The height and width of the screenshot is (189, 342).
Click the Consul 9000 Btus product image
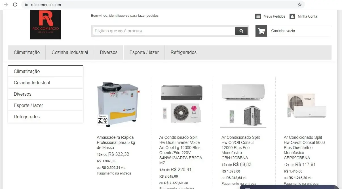tap(307, 105)
